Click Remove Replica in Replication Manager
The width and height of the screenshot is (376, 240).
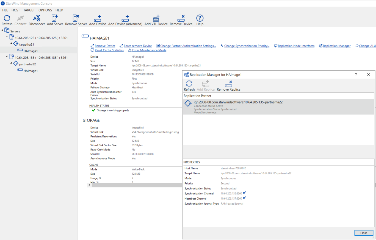click(x=228, y=84)
